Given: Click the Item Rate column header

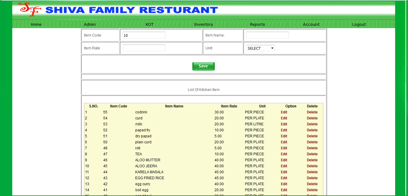Looking at the screenshot, I should pos(229,106).
